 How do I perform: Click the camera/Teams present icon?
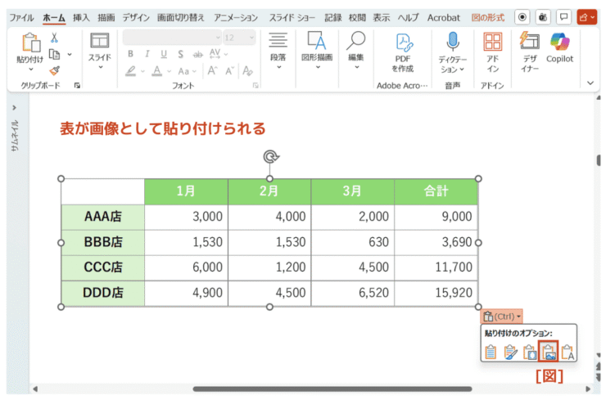(543, 17)
